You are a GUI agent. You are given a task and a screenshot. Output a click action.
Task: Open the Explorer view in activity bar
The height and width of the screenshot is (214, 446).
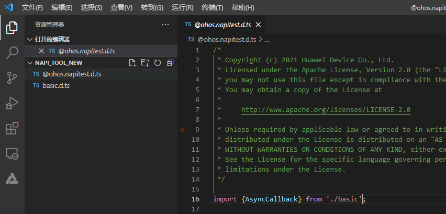[12, 28]
